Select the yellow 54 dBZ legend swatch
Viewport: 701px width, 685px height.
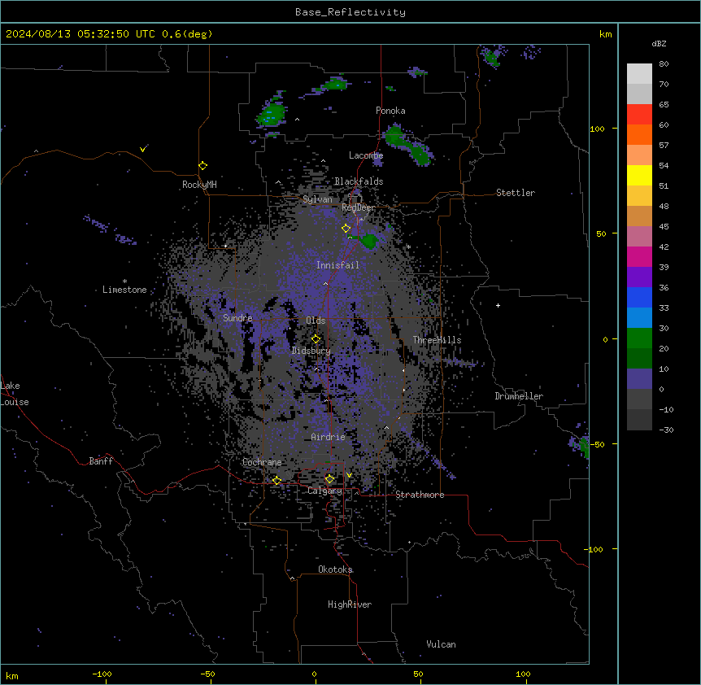click(639, 175)
